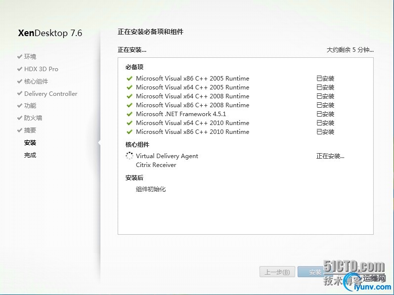Screen dimensions: 394x295
Task: Click green check for x64 C++ 2010 Runtime
Action: coord(130,123)
